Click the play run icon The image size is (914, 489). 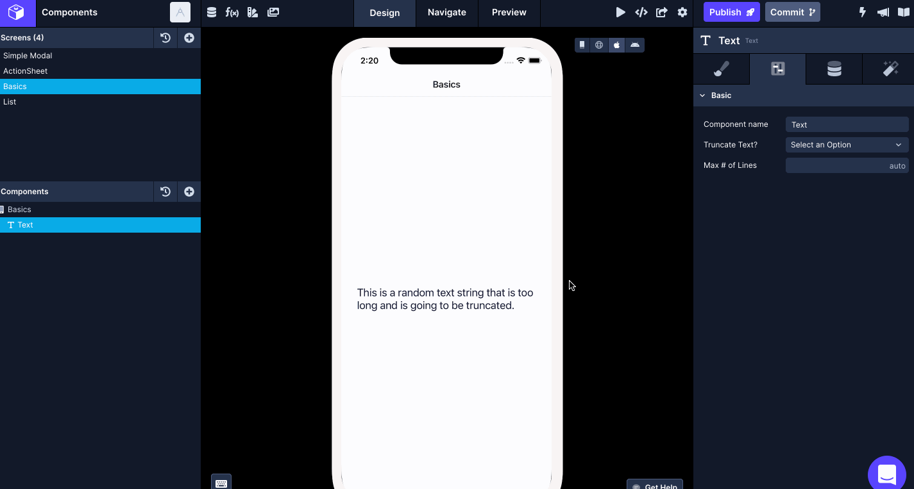620,12
